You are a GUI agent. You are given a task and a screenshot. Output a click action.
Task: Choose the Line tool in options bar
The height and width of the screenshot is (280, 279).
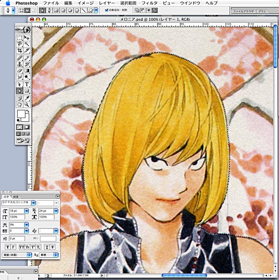[x=83, y=10]
